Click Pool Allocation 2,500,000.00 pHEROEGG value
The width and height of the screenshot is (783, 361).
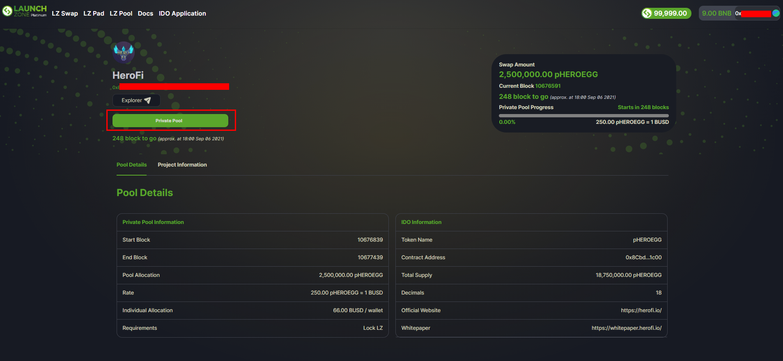tap(351, 275)
